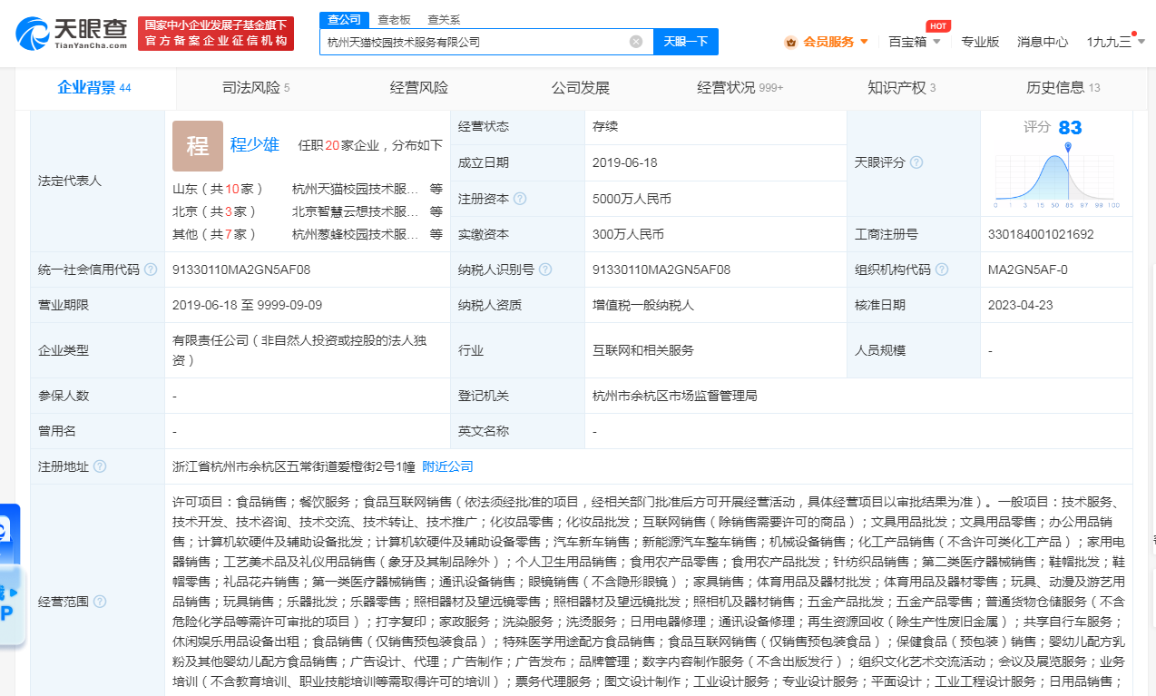
Task: Select the 企业背景 tab
Action: click(94, 88)
